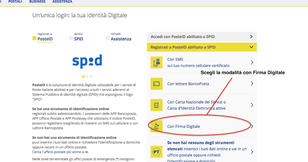The width and height of the screenshot is (308, 162).
Task: Open the arrow next to Con lettore BancoPosta
Action: [252, 84]
